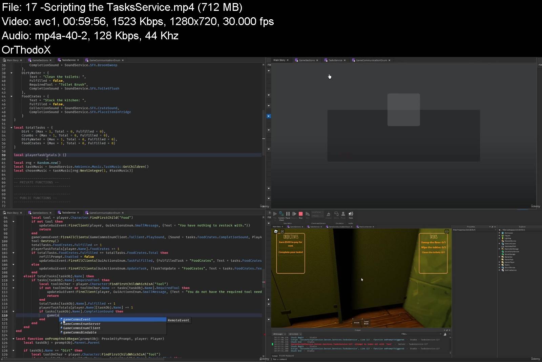Select Teams in Explorer
Image resolution: width=542 pixels, height=362 pixels.
pyautogui.click(x=507, y=265)
